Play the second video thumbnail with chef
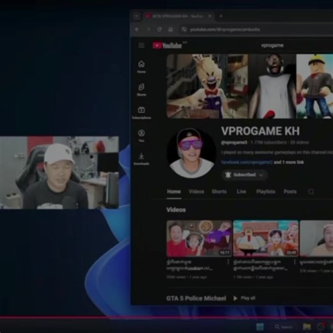The width and height of the screenshot is (333, 333). click(x=266, y=238)
